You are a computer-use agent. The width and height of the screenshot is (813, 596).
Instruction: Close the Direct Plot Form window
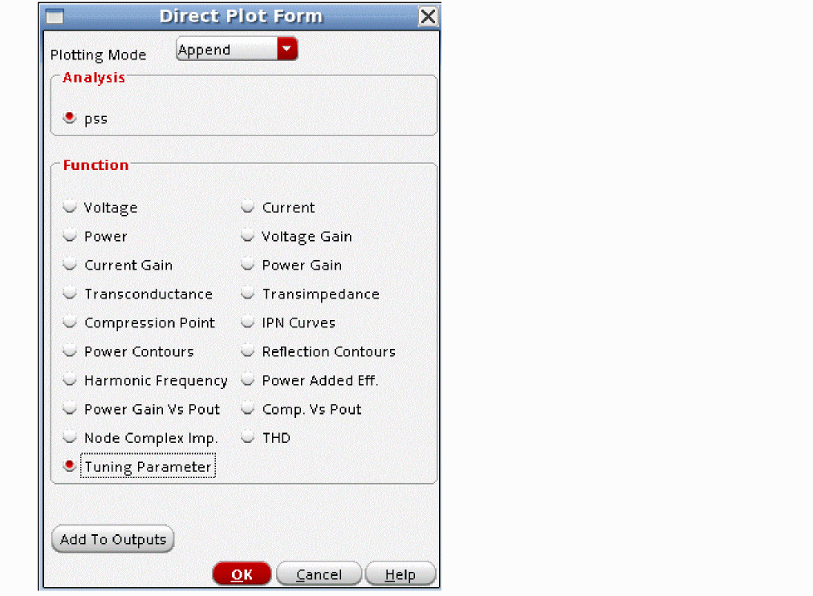tap(429, 17)
